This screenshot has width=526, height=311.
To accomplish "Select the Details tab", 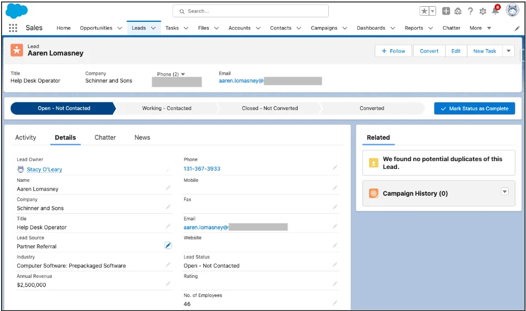I will point(65,138).
